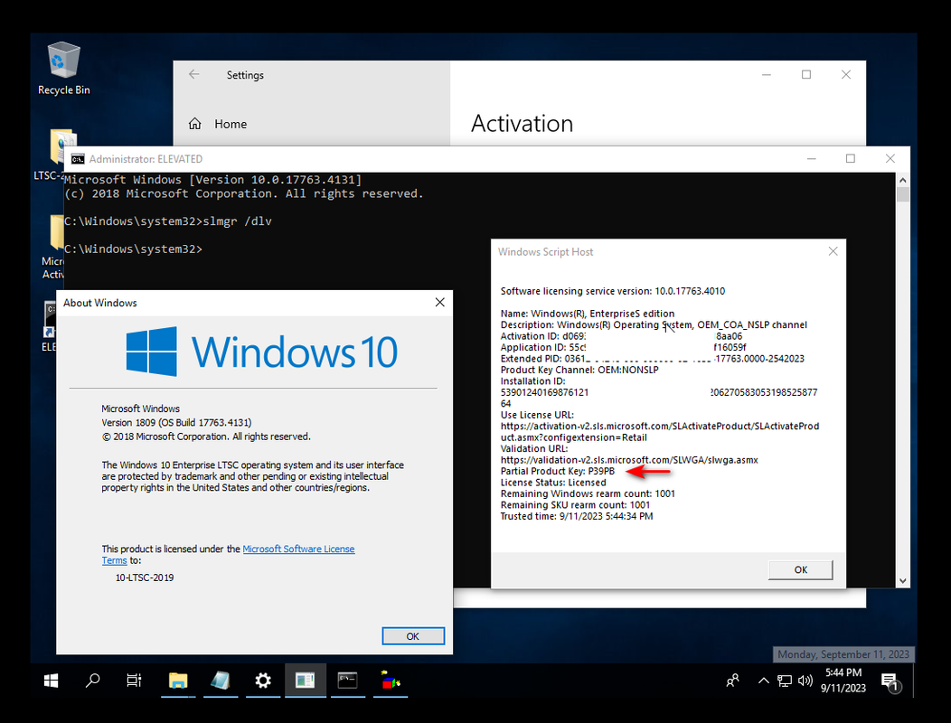
Task: Show hidden tray icons chevron
Action: tap(764, 681)
